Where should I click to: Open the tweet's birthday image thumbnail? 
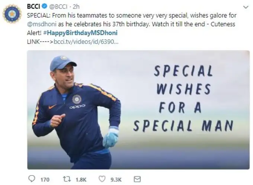(x=138, y=110)
